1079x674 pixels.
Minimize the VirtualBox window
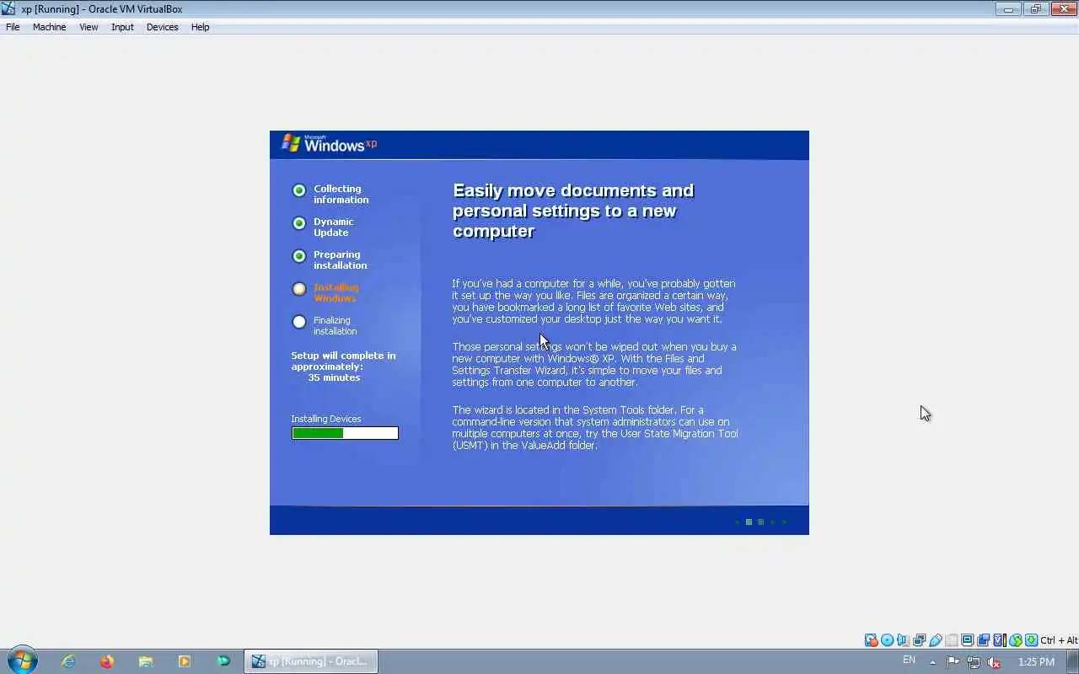point(1008,9)
